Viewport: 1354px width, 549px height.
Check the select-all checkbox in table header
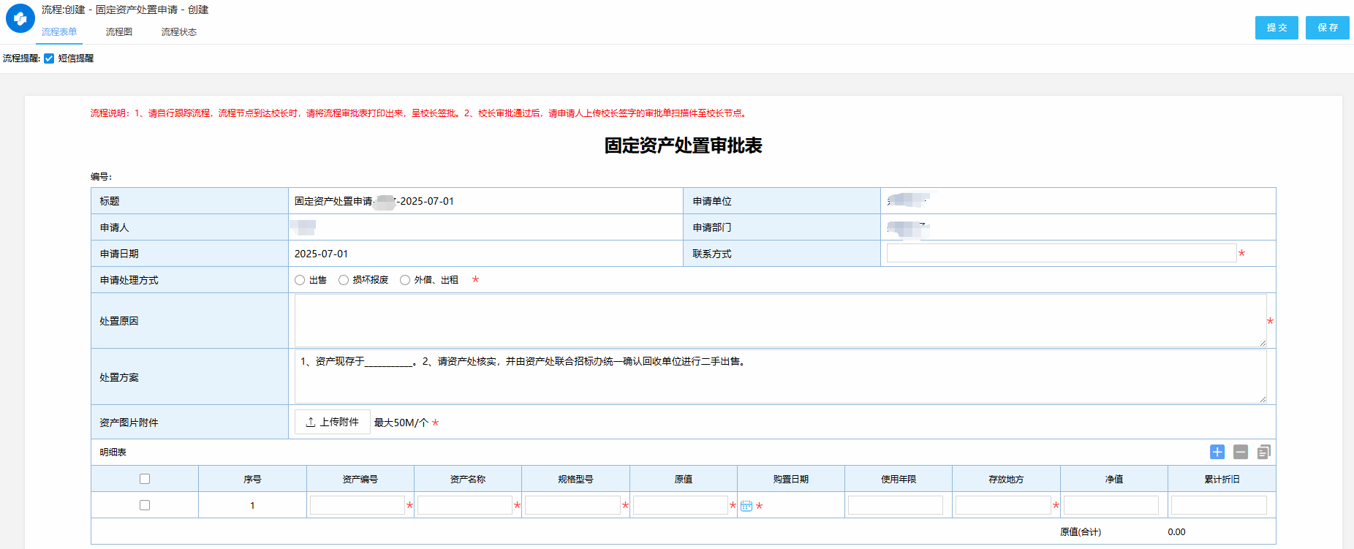click(x=145, y=479)
